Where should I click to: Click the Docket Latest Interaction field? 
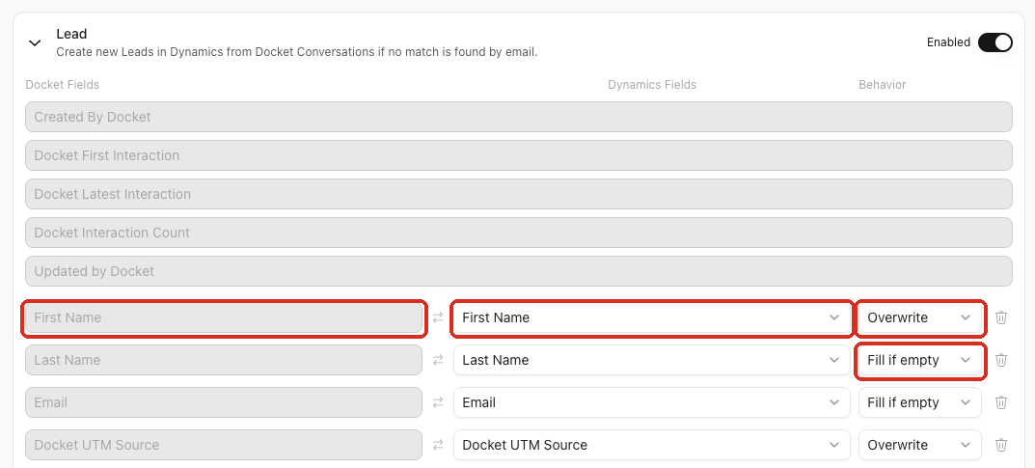tap(519, 194)
